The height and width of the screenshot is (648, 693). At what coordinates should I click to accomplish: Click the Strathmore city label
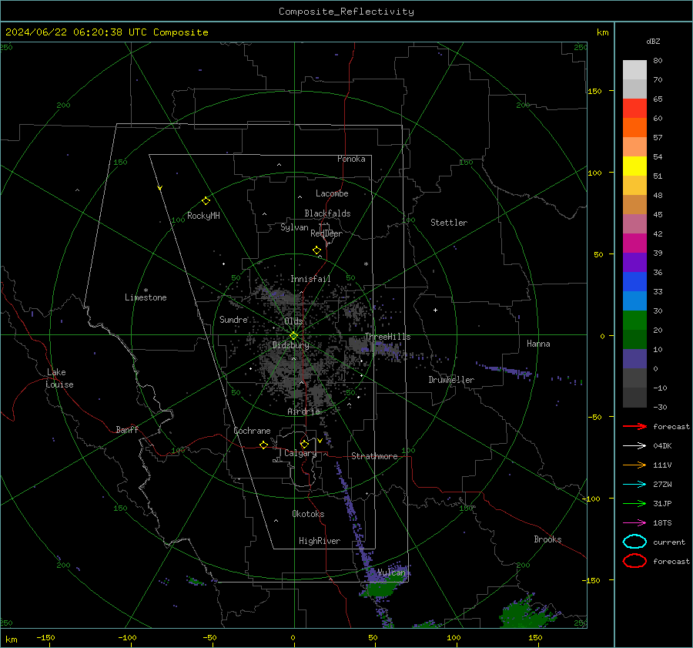coord(374,456)
